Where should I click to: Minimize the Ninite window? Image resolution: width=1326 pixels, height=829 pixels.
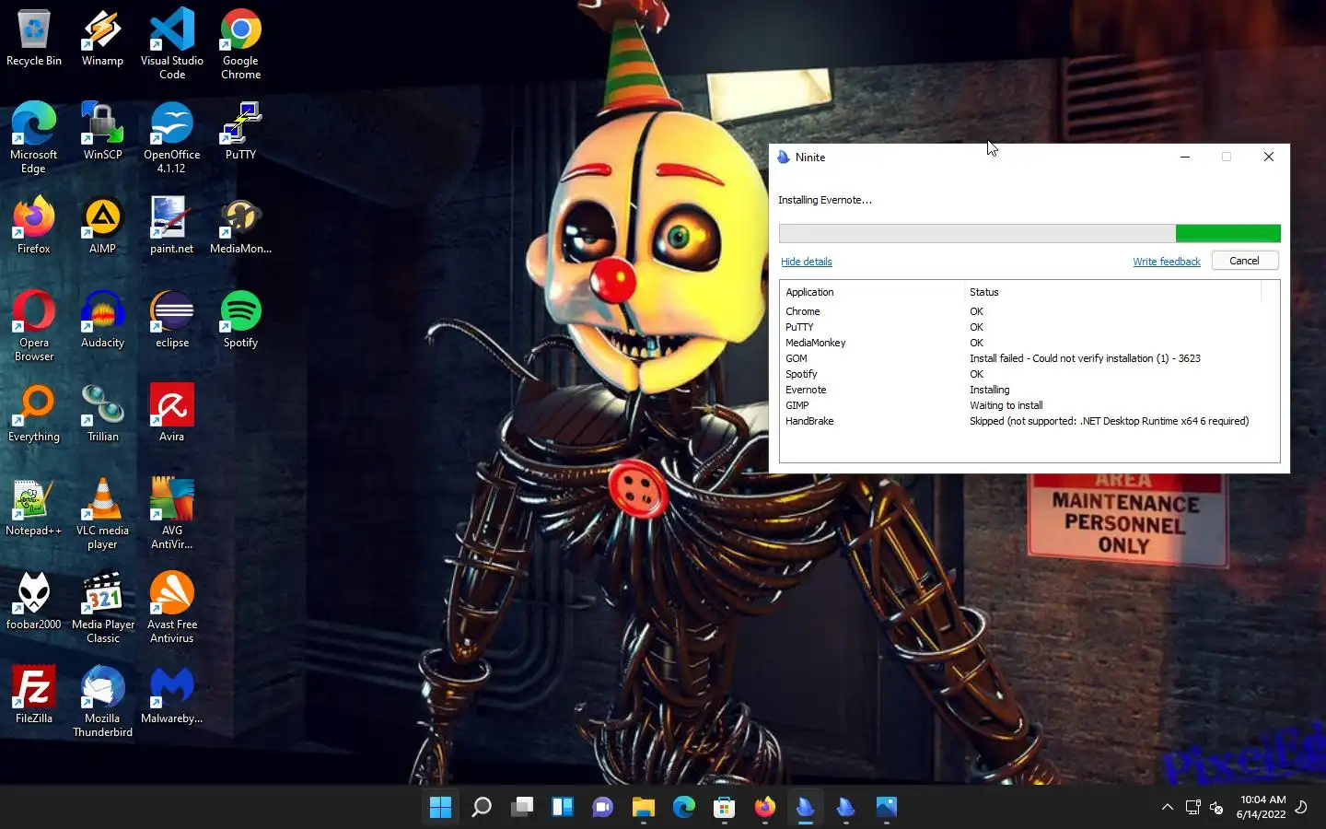coord(1185,157)
